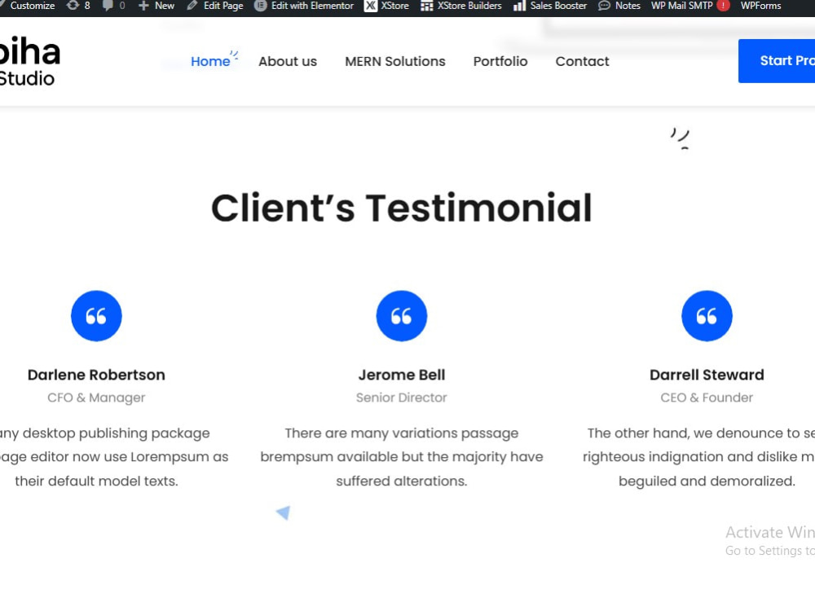Click the Notes speech bubble icon

click(604, 6)
